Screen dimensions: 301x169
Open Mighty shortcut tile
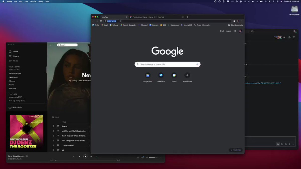(x=174, y=77)
